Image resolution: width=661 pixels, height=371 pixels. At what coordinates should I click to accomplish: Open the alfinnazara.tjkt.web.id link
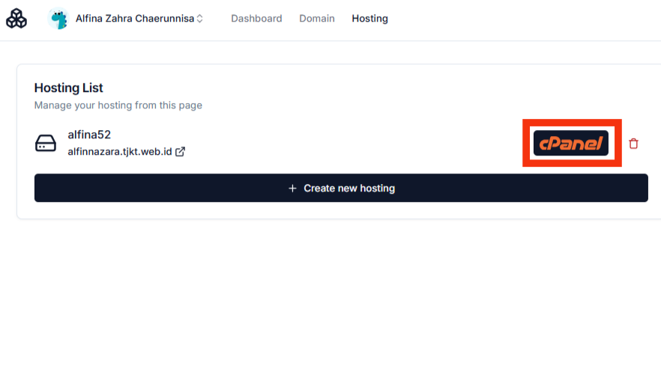(120, 152)
